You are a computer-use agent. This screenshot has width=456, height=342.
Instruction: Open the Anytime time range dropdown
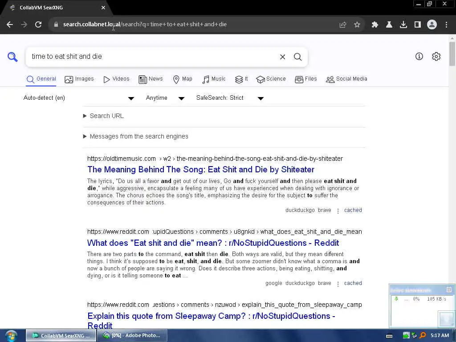(x=165, y=98)
